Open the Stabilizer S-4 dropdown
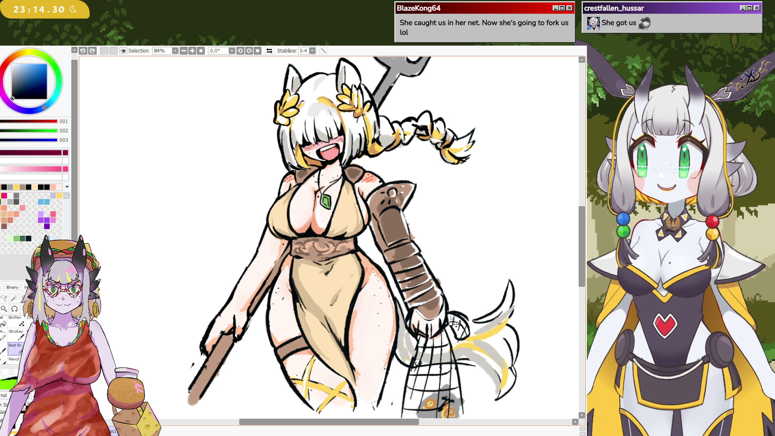 (312, 51)
